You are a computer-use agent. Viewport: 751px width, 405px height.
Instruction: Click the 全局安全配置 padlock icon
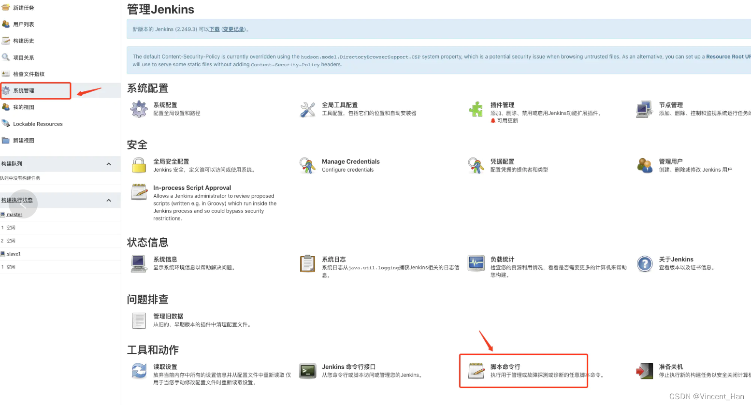[139, 165]
